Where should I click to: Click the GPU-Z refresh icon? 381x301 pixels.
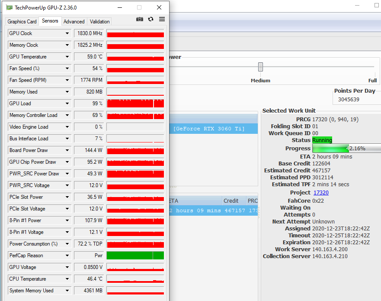tap(150, 19)
